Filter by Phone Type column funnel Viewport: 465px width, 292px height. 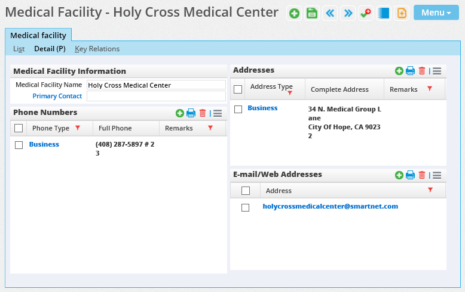[x=78, y=128]
